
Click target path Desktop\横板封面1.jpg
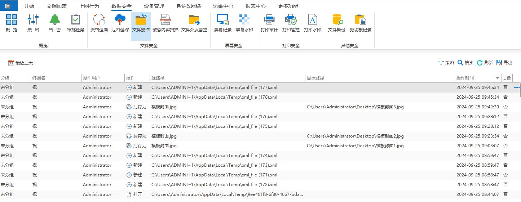click(x=355, y=146)
